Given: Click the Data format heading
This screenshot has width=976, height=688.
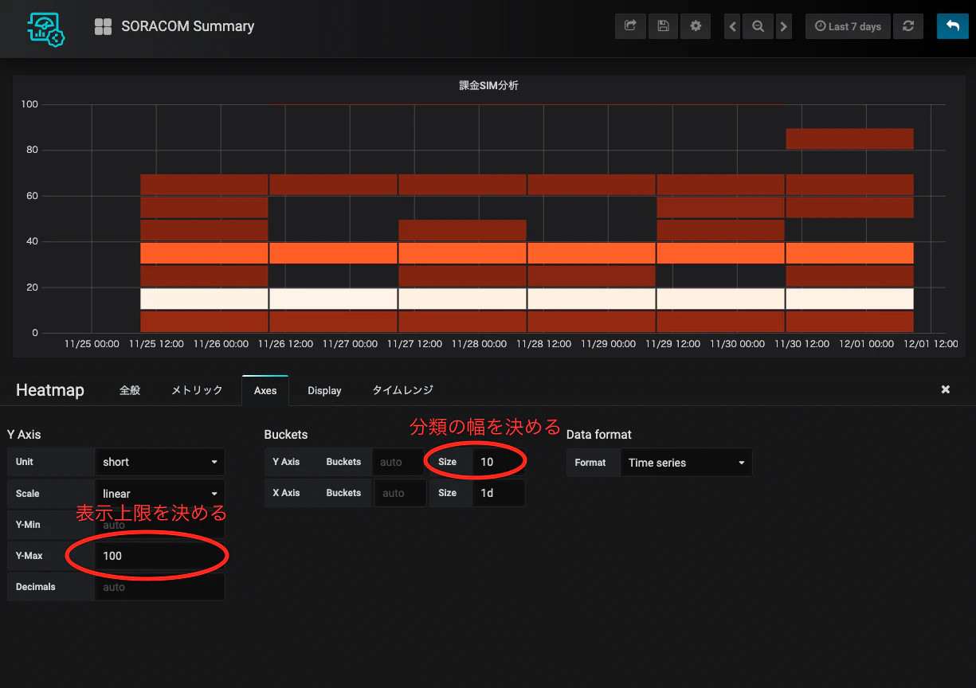Looking at the screenshot, I should click(x=599, y=435).
